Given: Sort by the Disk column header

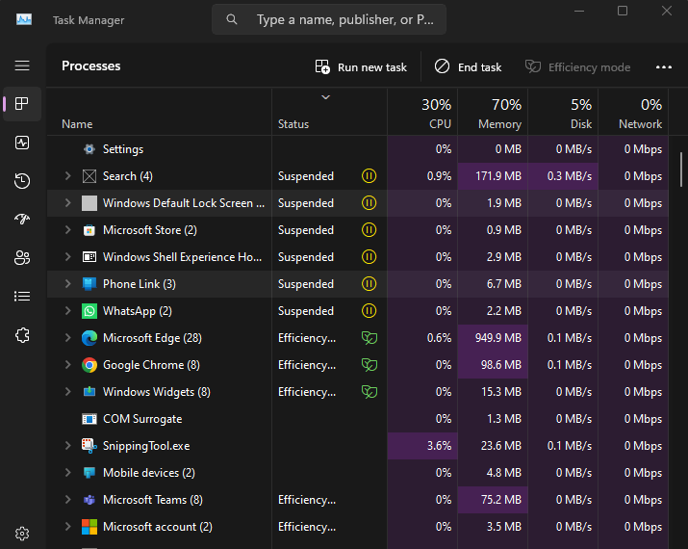Looking at the screenshot, I should [563, 113].
